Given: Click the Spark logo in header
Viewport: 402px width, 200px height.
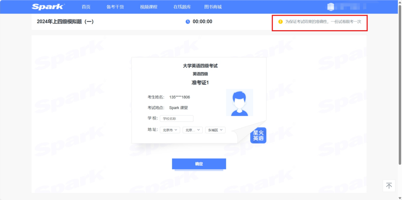Looking at the screenshot, I should click(x=48, y=7).
